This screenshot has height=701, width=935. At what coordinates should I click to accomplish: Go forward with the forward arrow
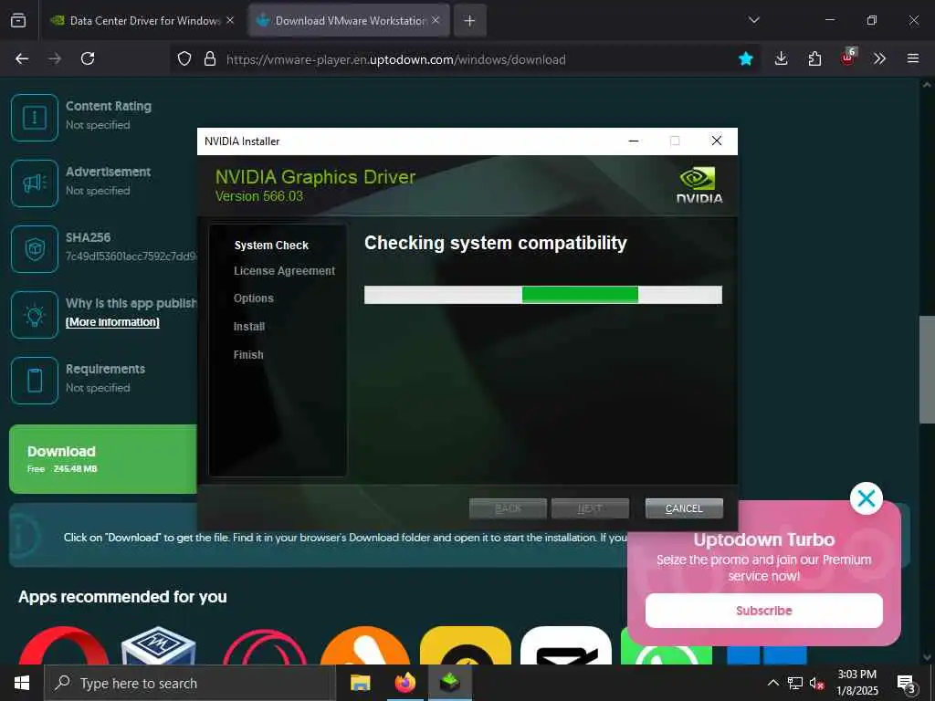55,58
